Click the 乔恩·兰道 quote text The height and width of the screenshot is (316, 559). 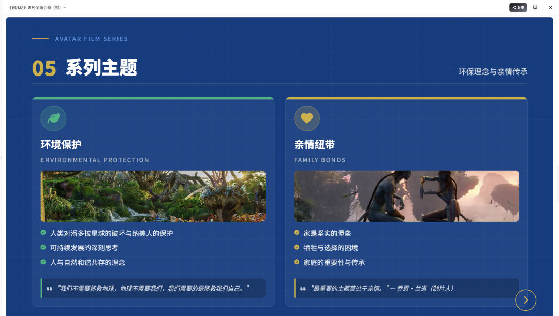pos(382,288)
